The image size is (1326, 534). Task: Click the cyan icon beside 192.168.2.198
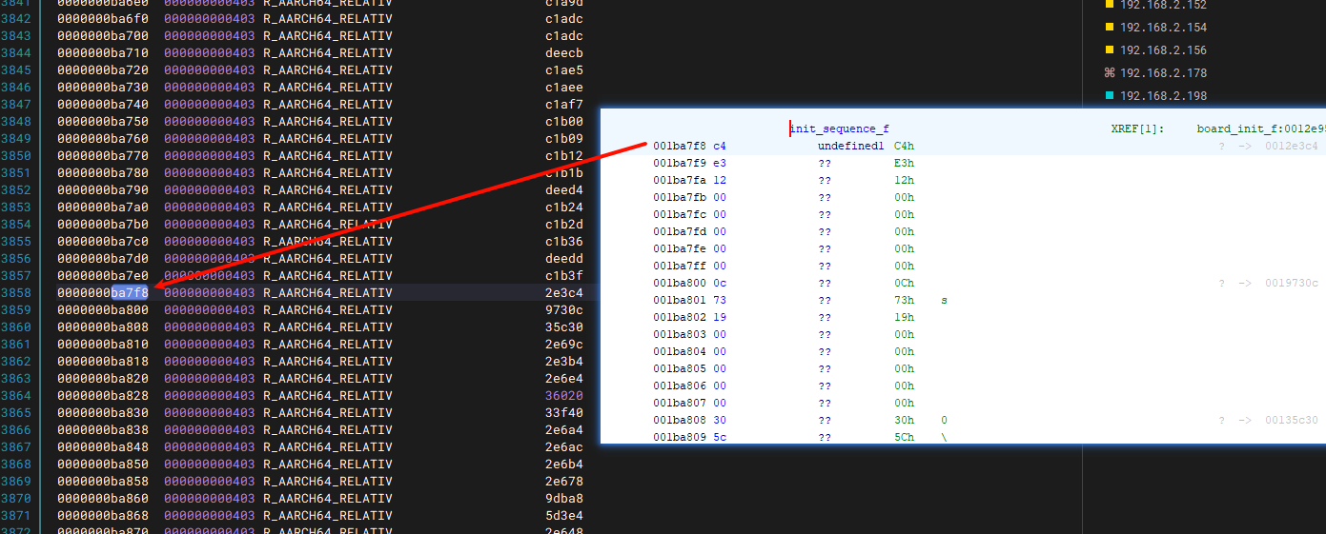[1109, 96]
